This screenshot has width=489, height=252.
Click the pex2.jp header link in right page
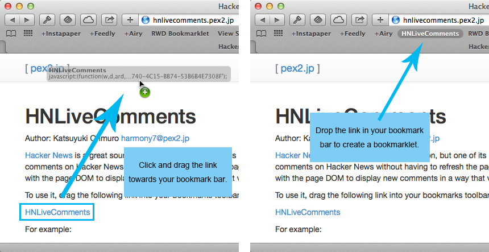click(297, 69)
